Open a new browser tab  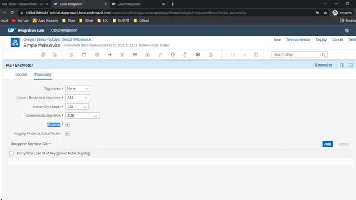tap(173, 4)
